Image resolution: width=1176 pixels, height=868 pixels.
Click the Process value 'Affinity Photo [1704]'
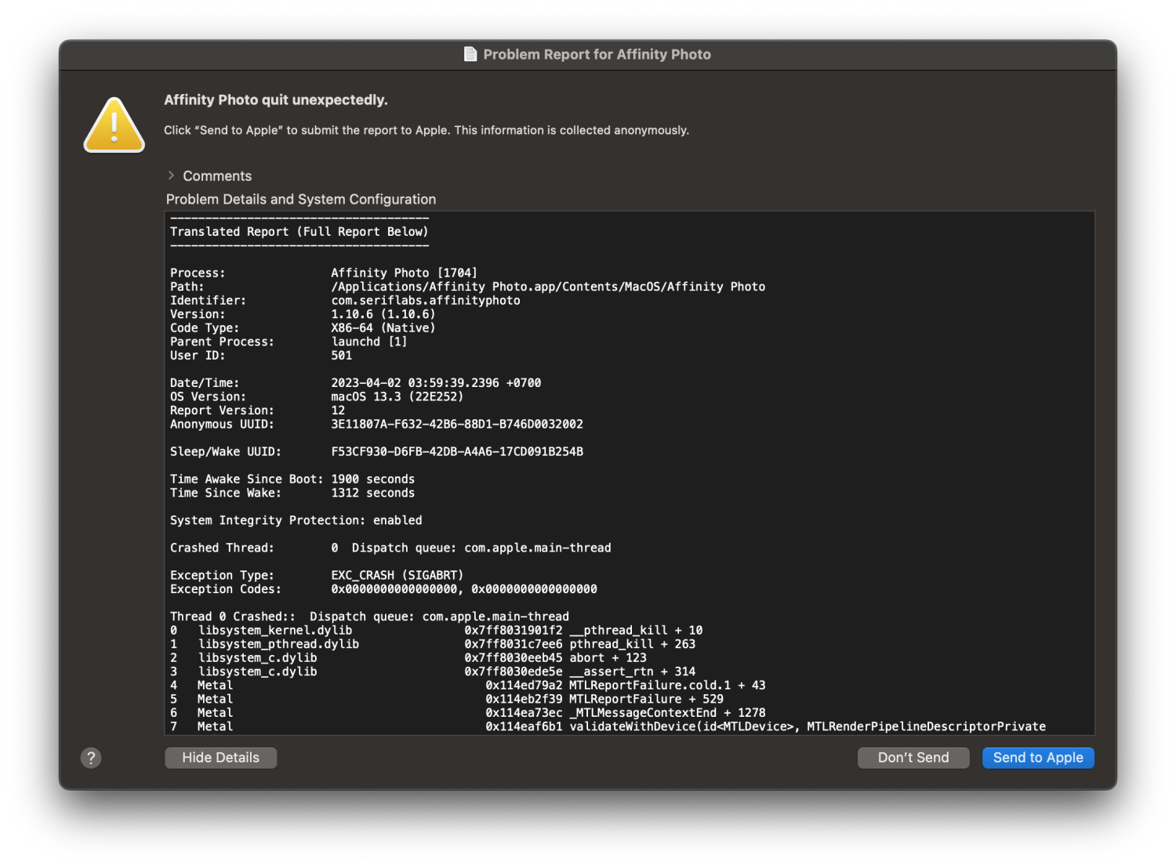pos(404,273)
